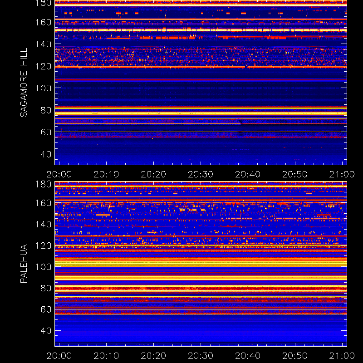Choose 20:10 time label under Palehua plot
Image resolution: width=363 pixels, height=363 pixels.
click(106, 356)
